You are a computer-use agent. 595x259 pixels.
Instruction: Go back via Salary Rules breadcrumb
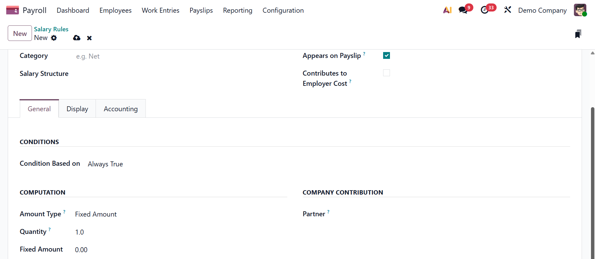point(51,29)
